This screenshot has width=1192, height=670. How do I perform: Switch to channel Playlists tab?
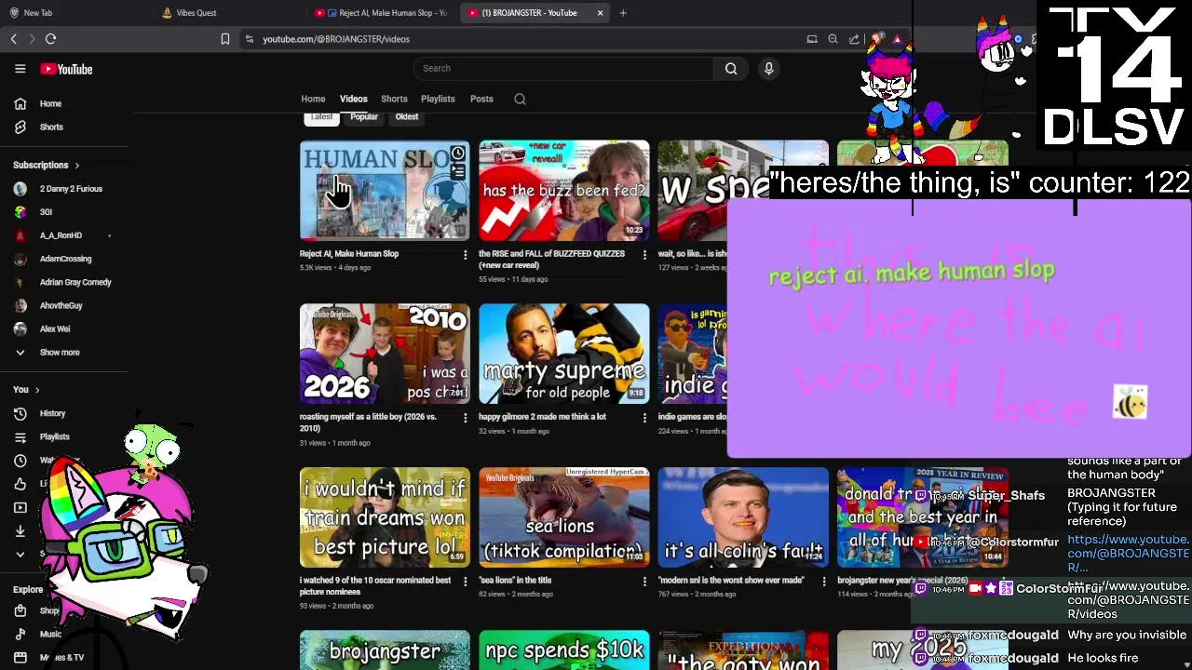438,99
